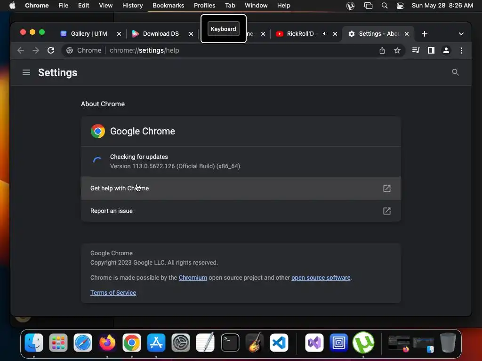Launch Visual Studio from the Dock
This screenshot has width=482, height=361.
314,343
